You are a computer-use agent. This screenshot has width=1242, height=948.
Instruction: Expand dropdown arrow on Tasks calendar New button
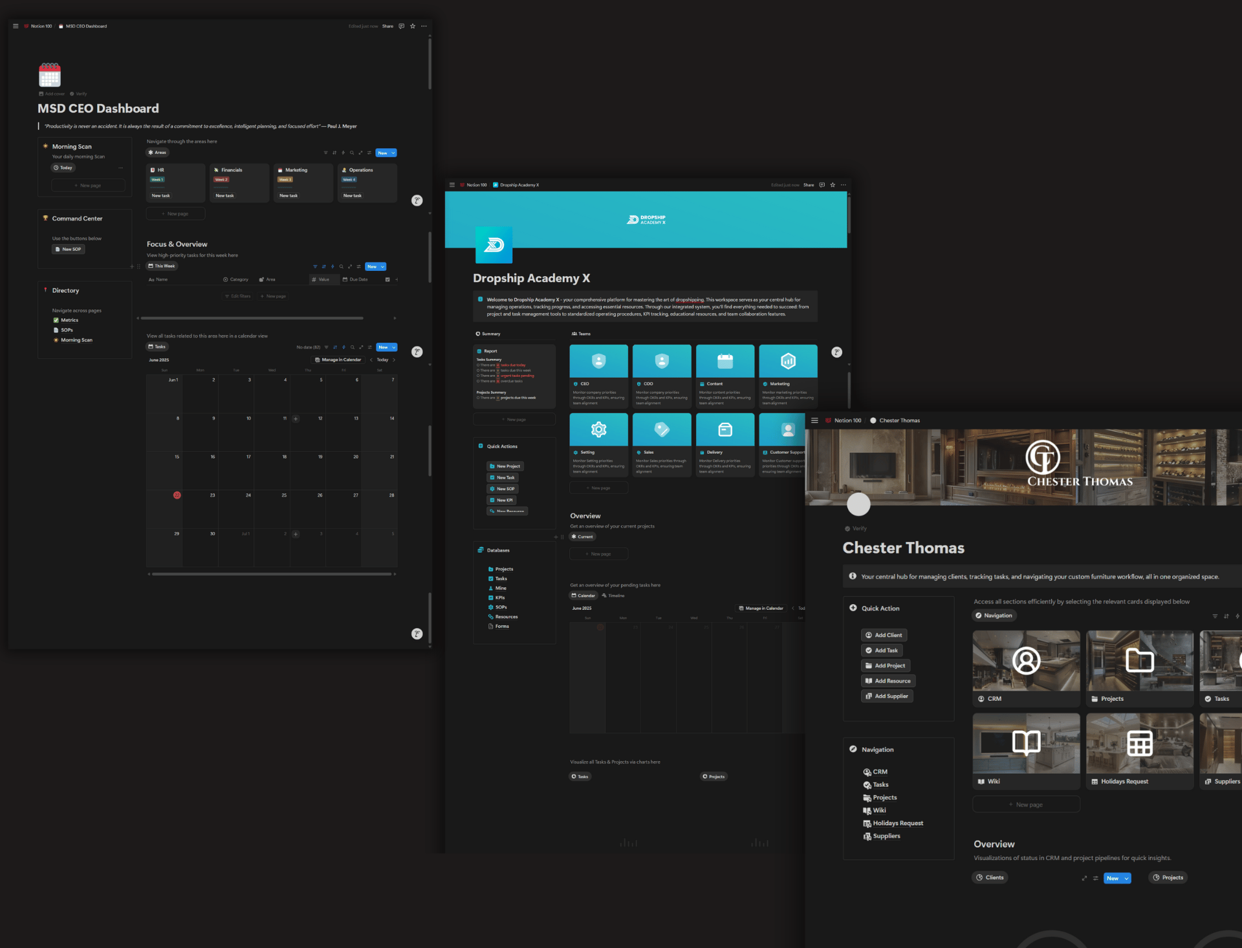[394, 347]
